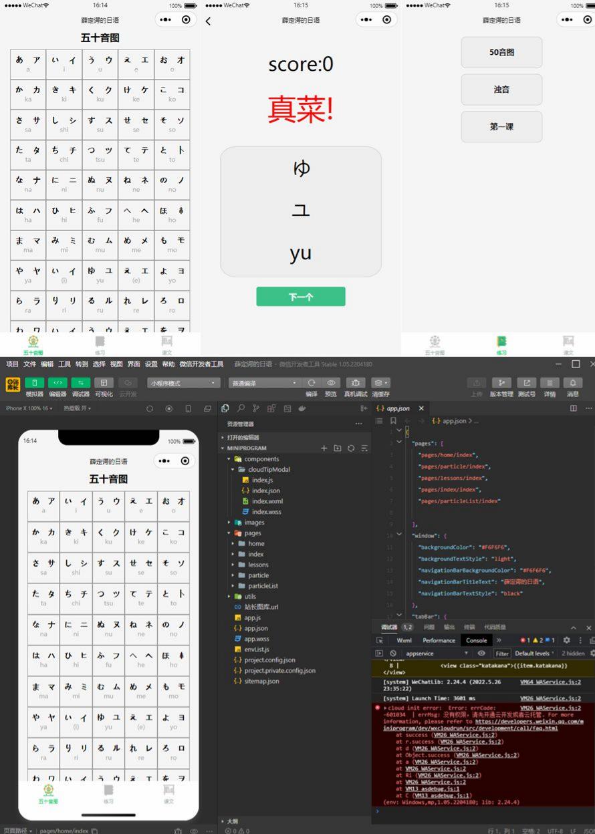595x834 pixels.
Task: Click the 测试号 (Test Account) icon
Action: 527,383
